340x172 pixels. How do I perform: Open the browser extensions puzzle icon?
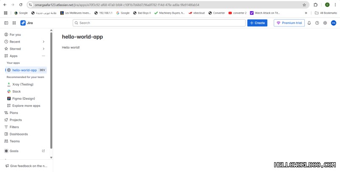point(315,5)
